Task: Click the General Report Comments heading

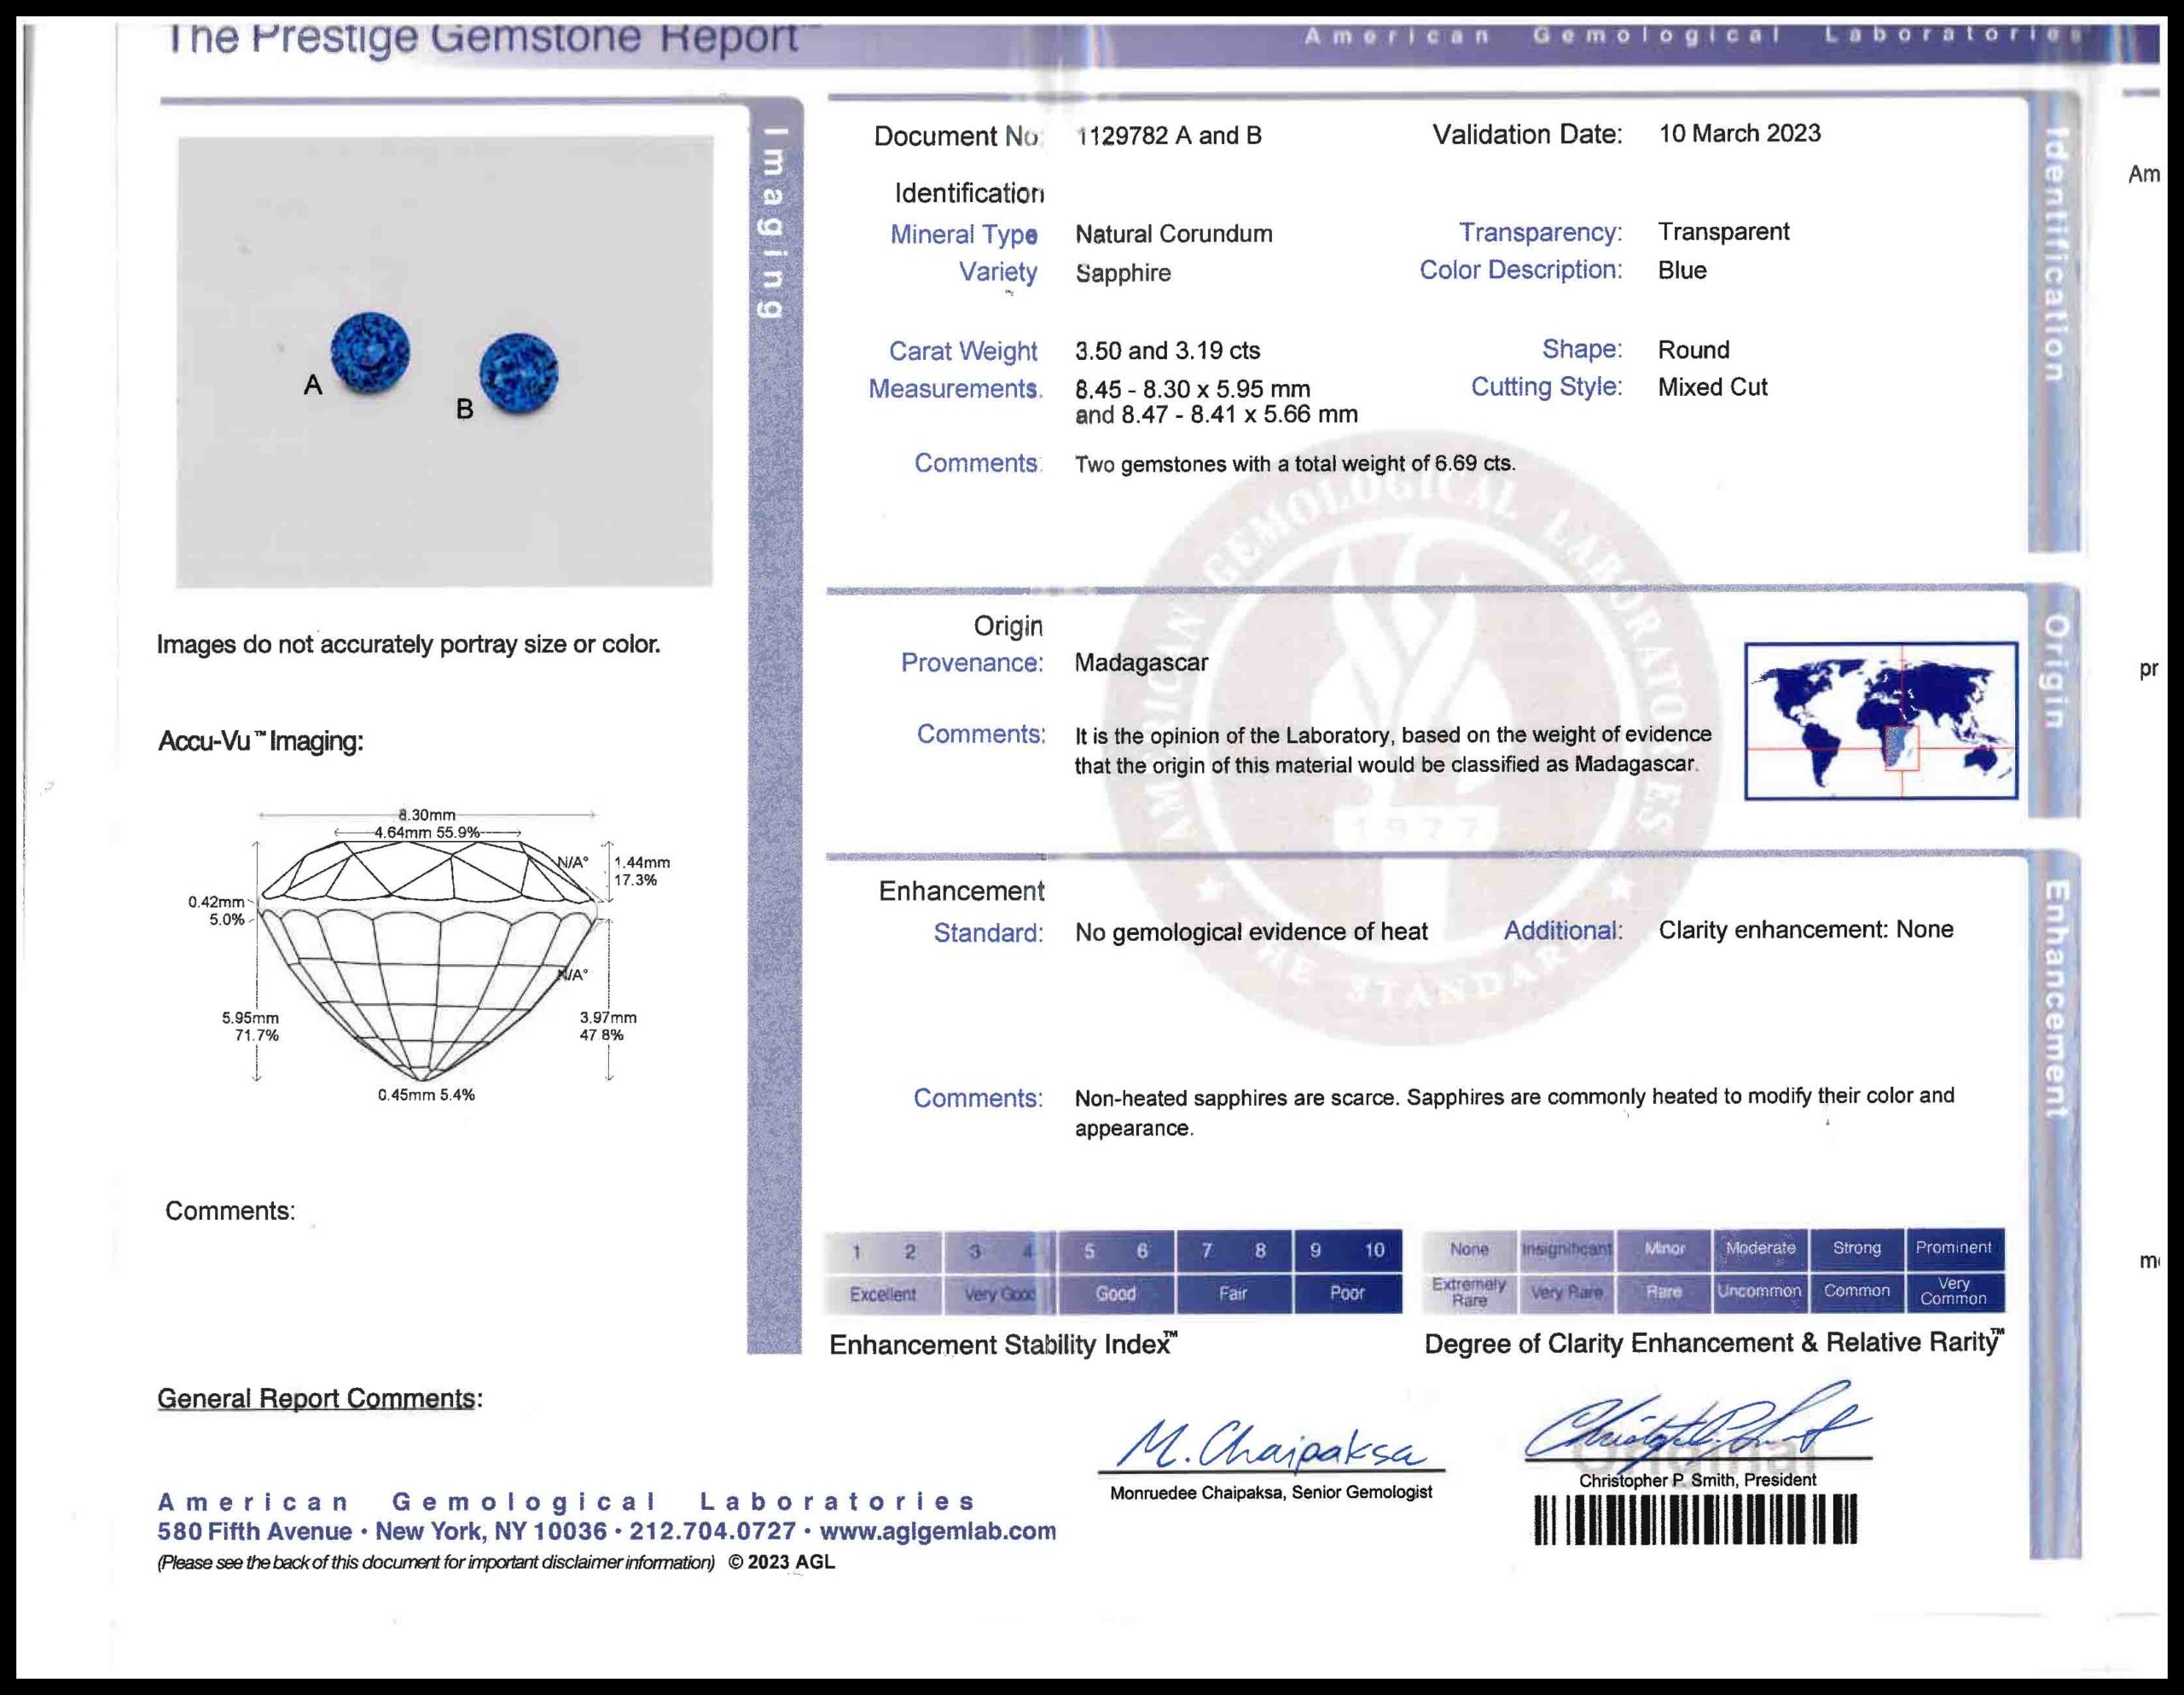Action: point(319,1398)
